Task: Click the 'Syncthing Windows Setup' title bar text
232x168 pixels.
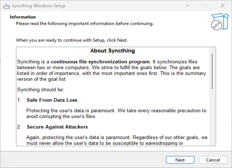Action: click(39, 6)
